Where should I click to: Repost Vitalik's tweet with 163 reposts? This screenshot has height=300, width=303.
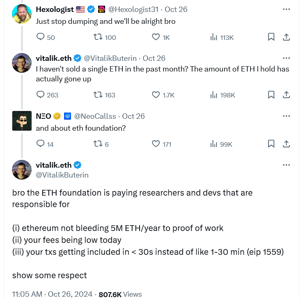pyautogui.click(x=98, y=95)
